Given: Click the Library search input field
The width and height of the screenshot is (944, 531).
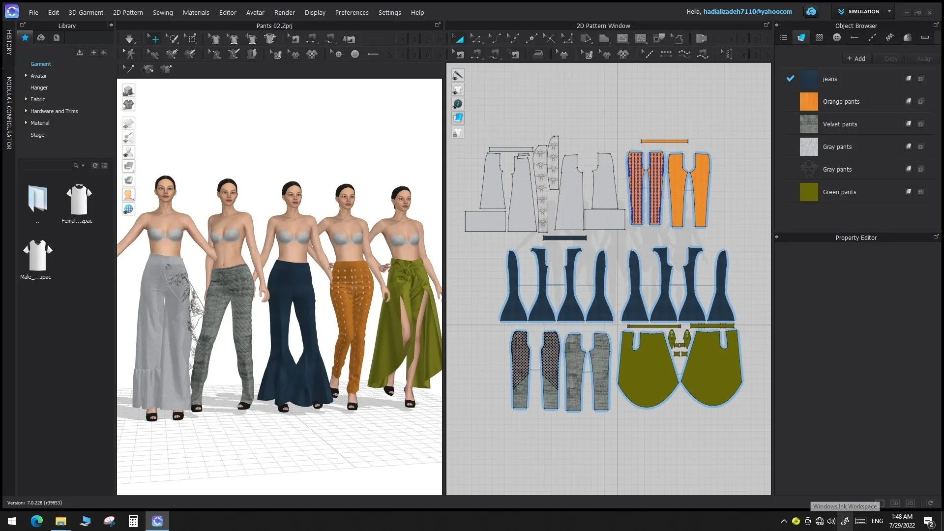Looking at the screenshot, I should tap(45, 166).
